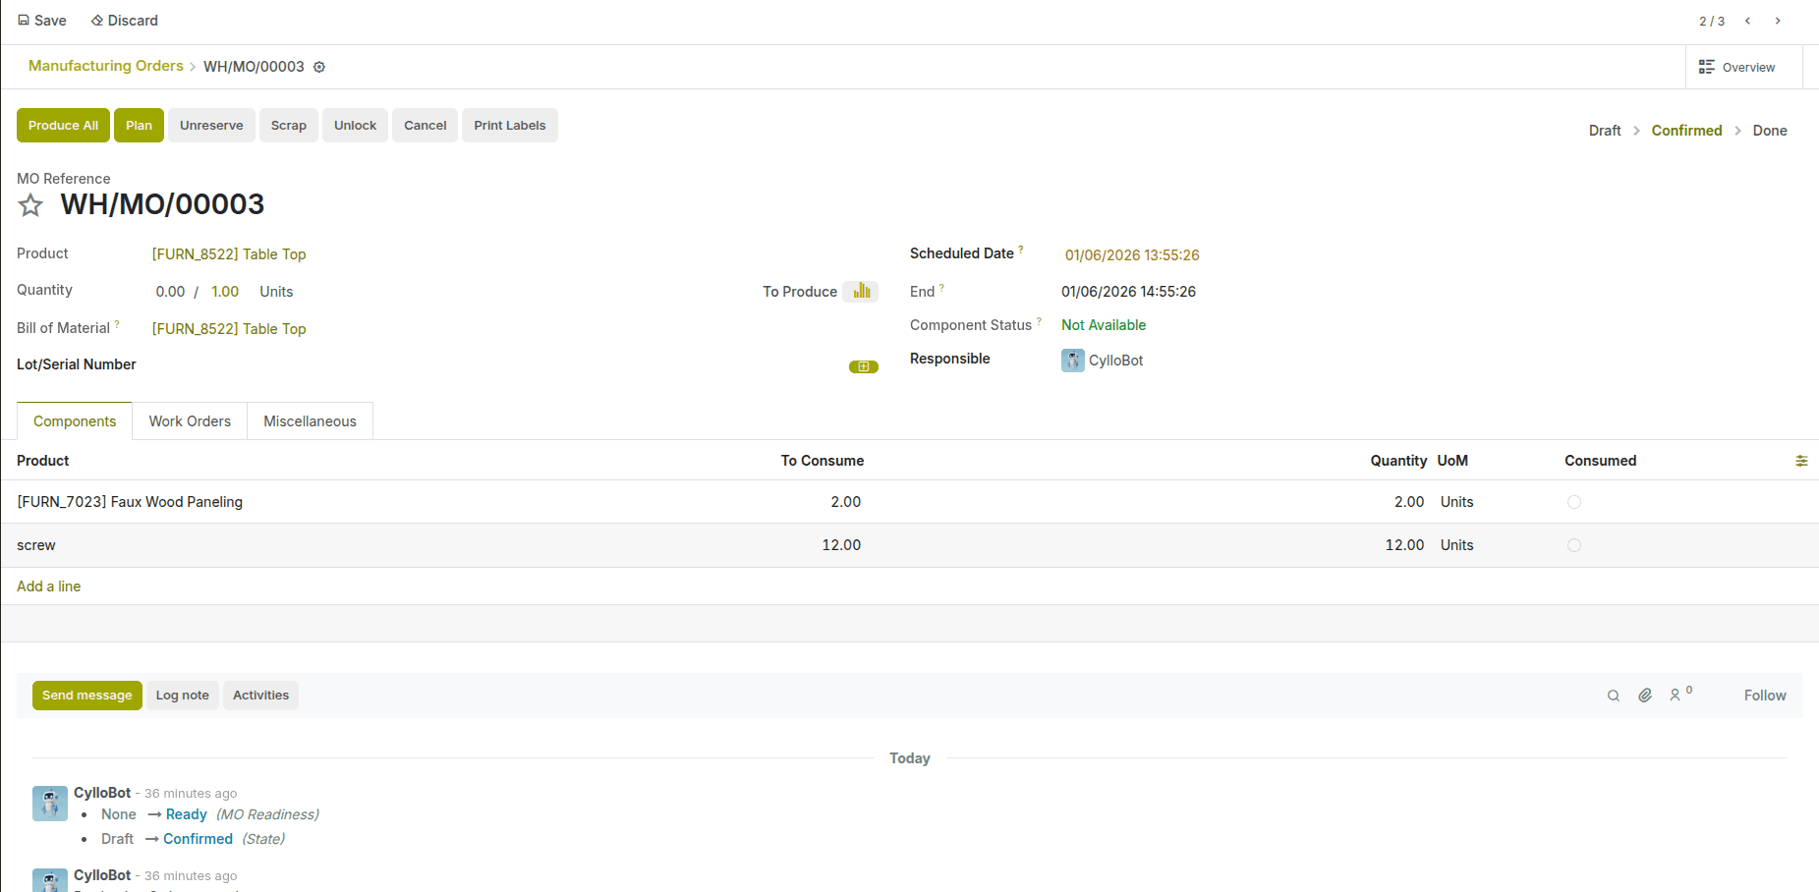Switch to the Work Orders tab
This screenshot has height=892, width=1819.
(x=189, y=420)
